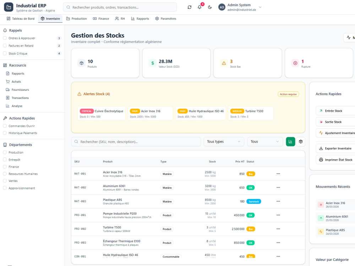Screen dimensions: 355x266
Task: Open the Huile Hydraulique ISO 46 alert card
Action: [x=201, y=113]
